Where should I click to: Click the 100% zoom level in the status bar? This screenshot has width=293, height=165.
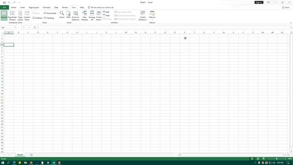pos(290,159)
